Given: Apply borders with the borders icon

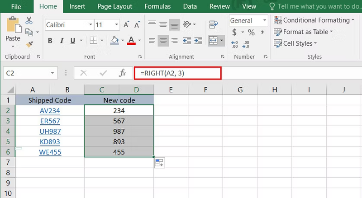Looking at the screenshot, I should tap(94, 41).
